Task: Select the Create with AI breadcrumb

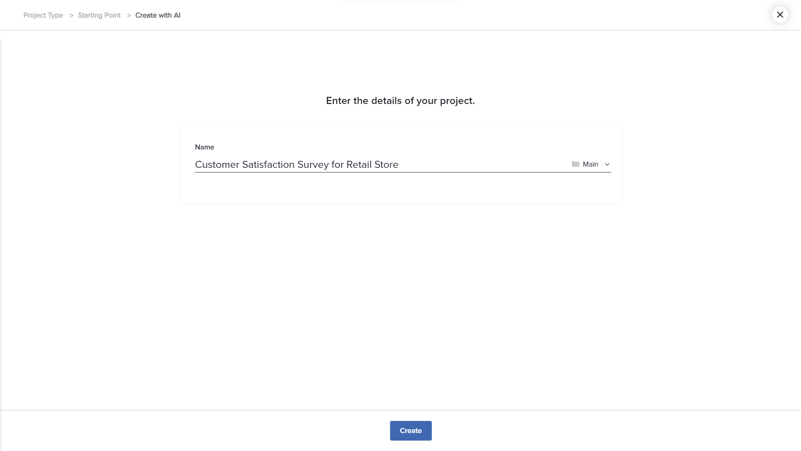Action: (x=158, y=15)
